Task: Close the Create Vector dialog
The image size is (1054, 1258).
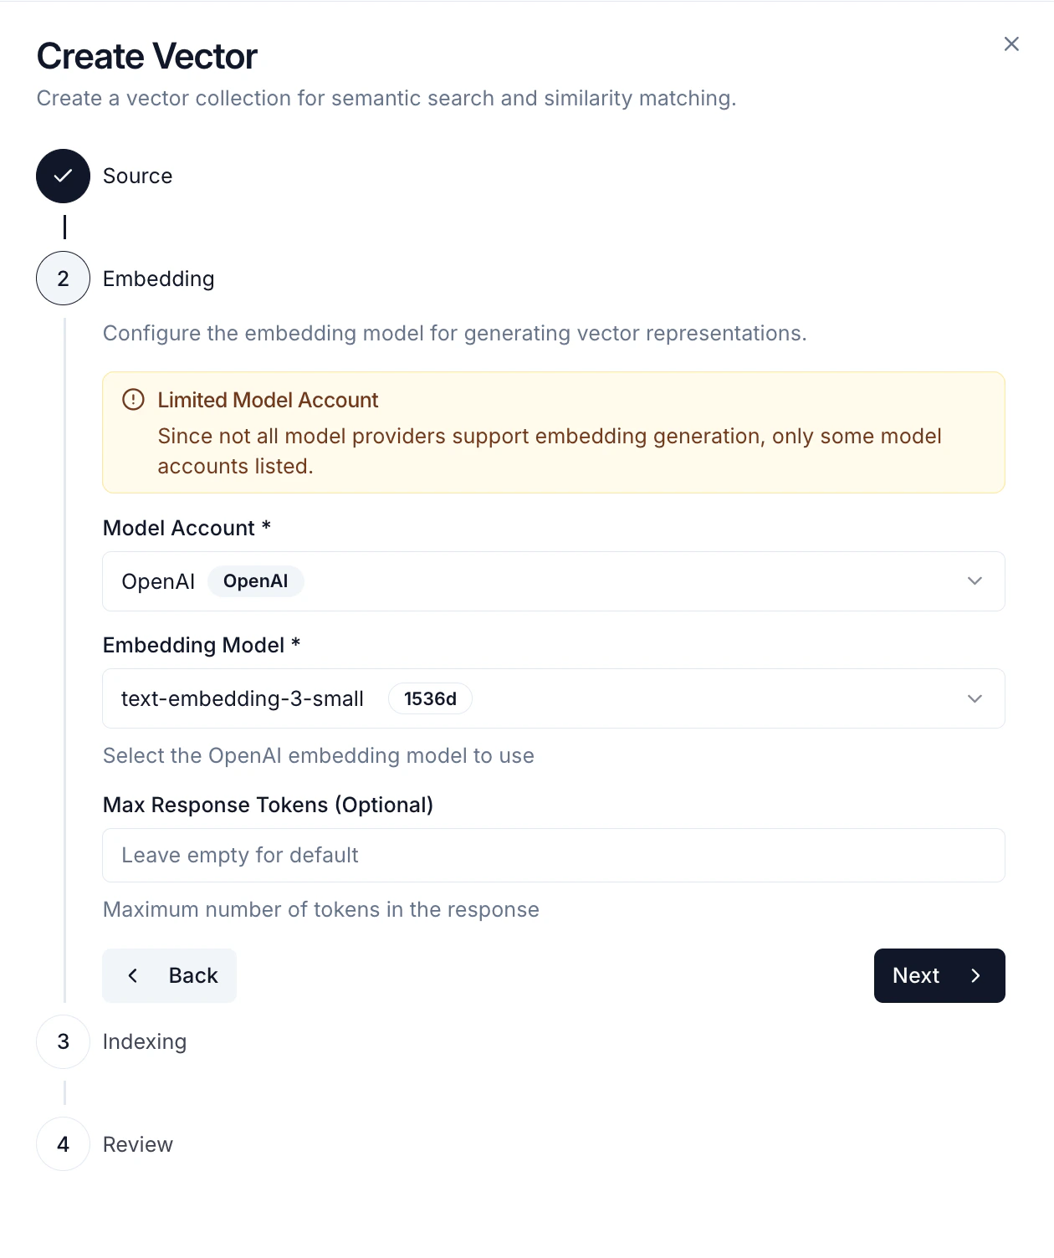Action: pos(1011,43)
